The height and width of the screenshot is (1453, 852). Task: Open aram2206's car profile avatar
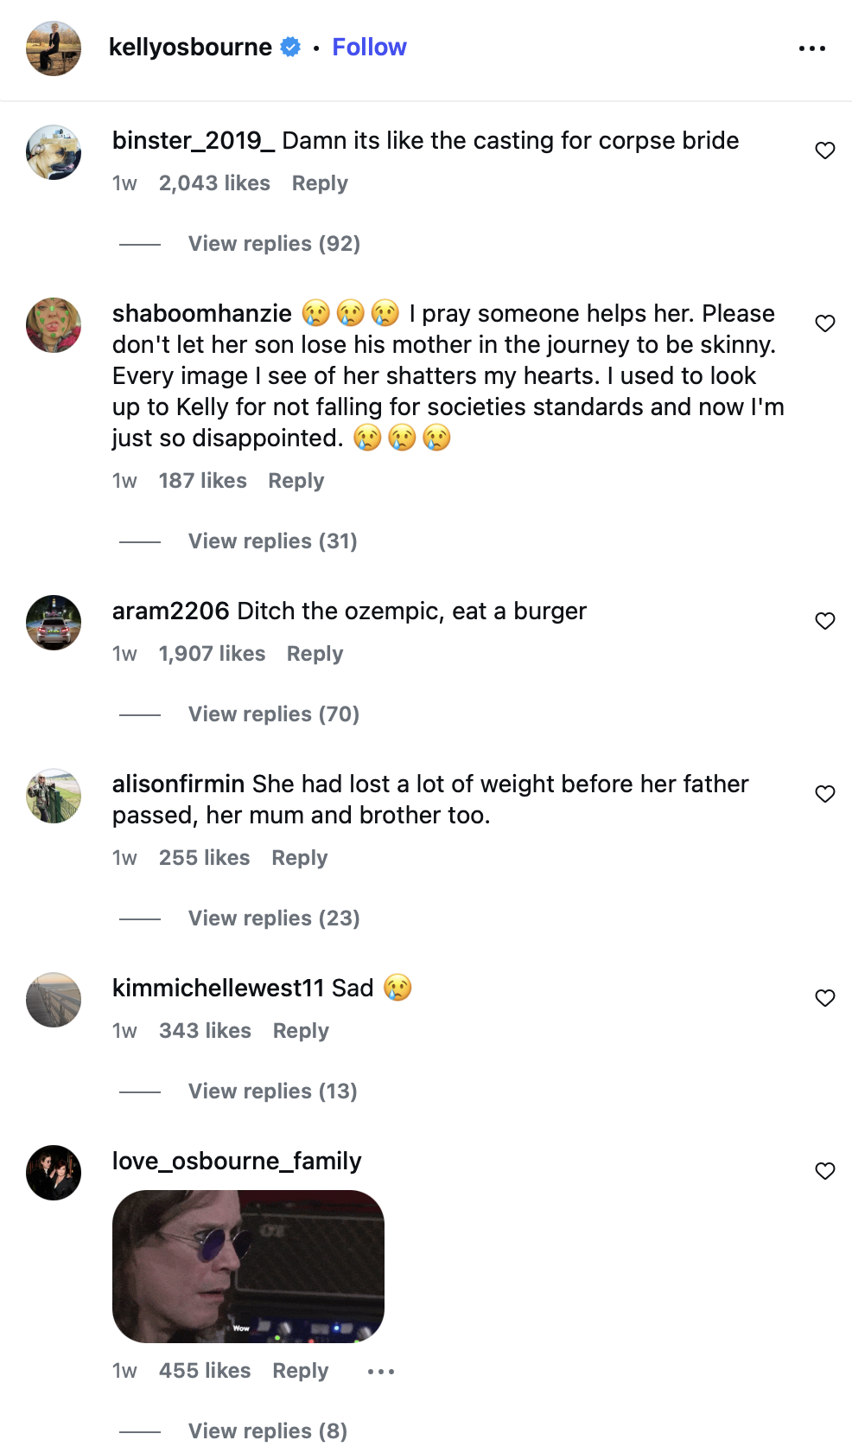pyautogui.click(x=54, y=623)
